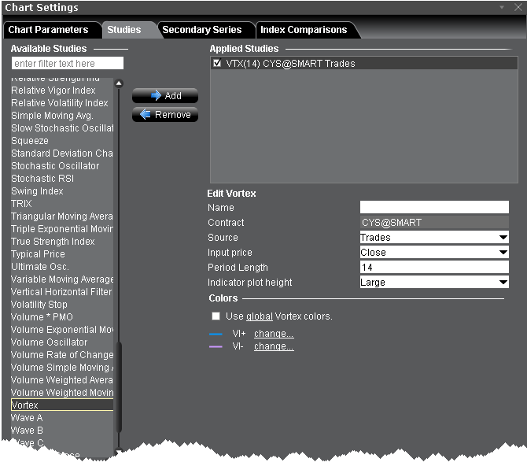Uncheck the VTX(14) CYS@SMART Trades study
The height and width of the screenshot is (466, 527).
click(x=217, y=64)
